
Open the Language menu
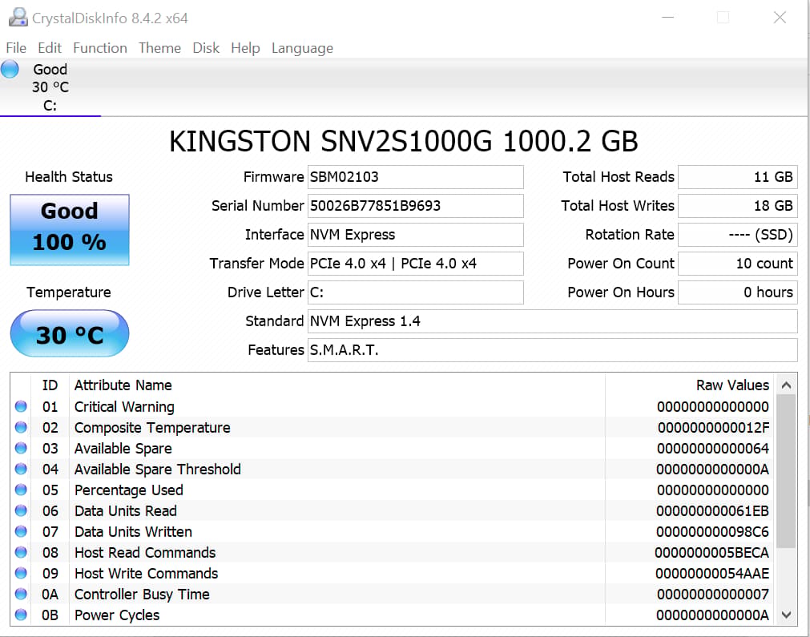302,48
